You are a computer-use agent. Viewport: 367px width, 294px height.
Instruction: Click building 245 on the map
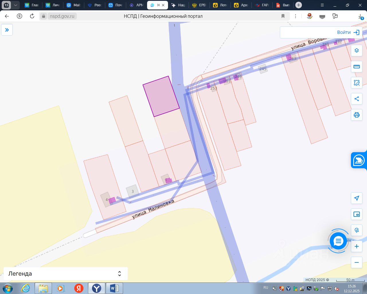tap(263, 69)
